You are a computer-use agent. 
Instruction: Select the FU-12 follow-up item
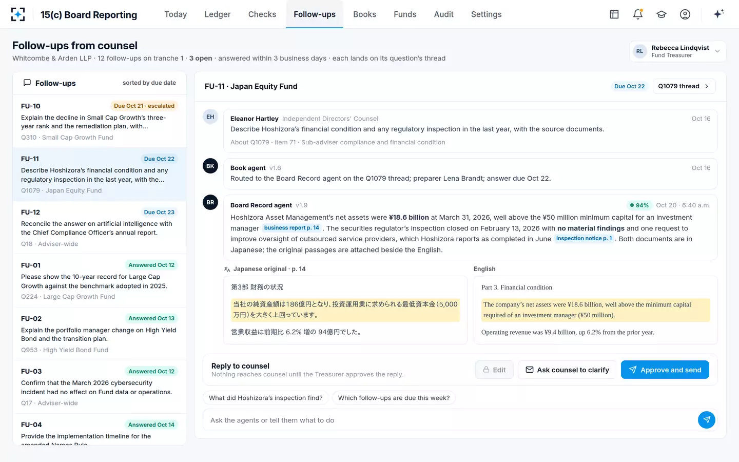(x=100, y=227)
